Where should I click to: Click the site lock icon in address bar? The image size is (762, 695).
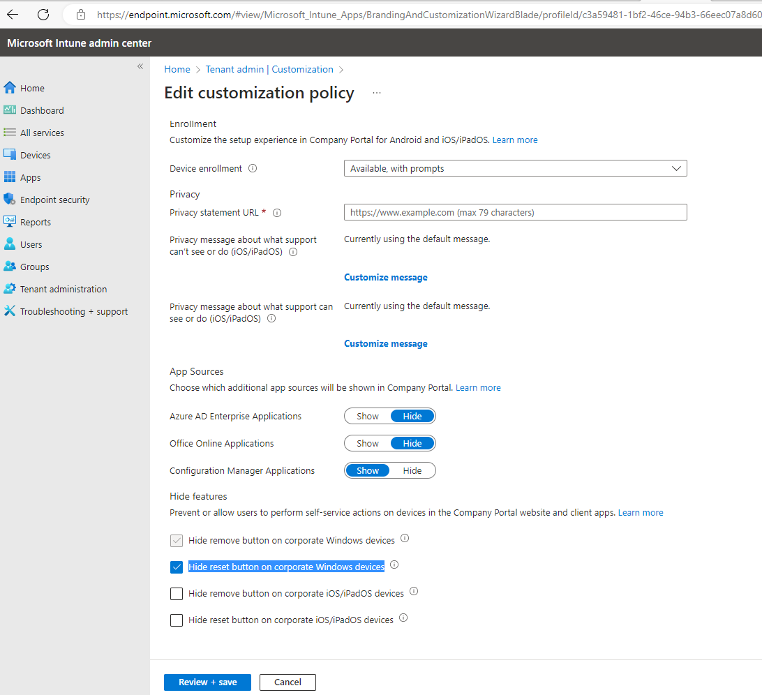pos(81,15)
